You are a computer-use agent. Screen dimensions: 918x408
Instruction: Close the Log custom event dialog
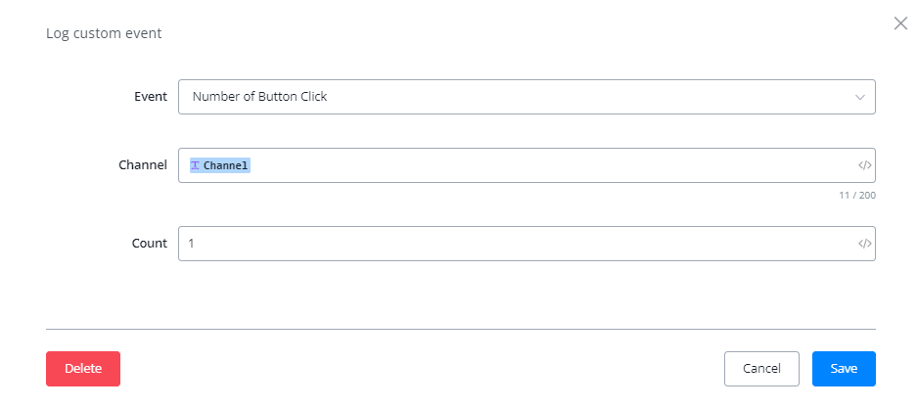900,23
